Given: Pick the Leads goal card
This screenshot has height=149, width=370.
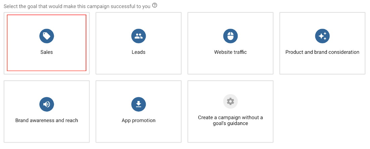Looking at the screenshot, I should (139, 43).
